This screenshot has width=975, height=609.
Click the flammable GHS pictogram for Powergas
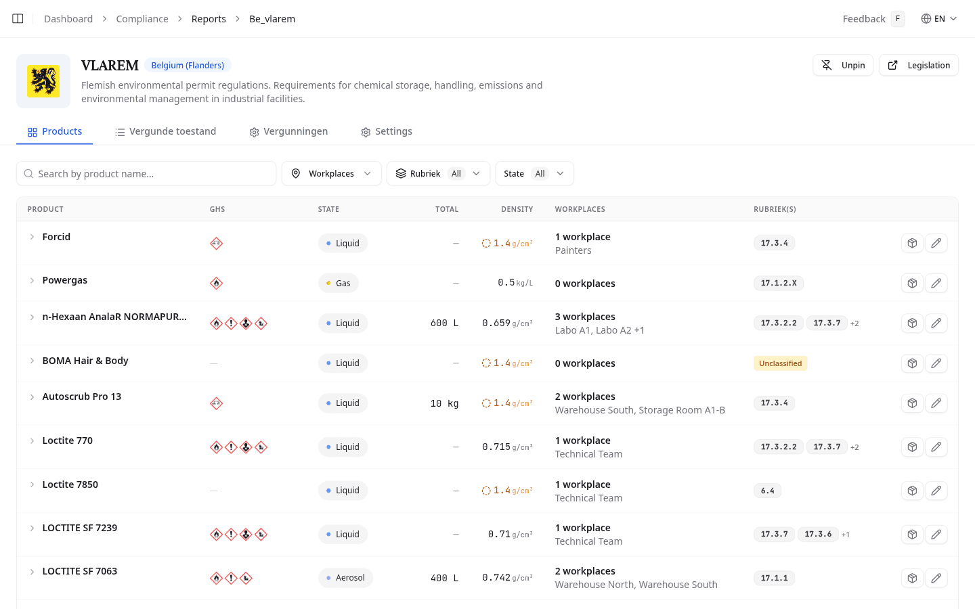click(216, 283)
